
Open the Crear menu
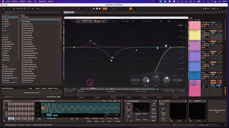pyautogui.click(x=29, y=1)
